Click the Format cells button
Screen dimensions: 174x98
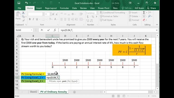135,20
